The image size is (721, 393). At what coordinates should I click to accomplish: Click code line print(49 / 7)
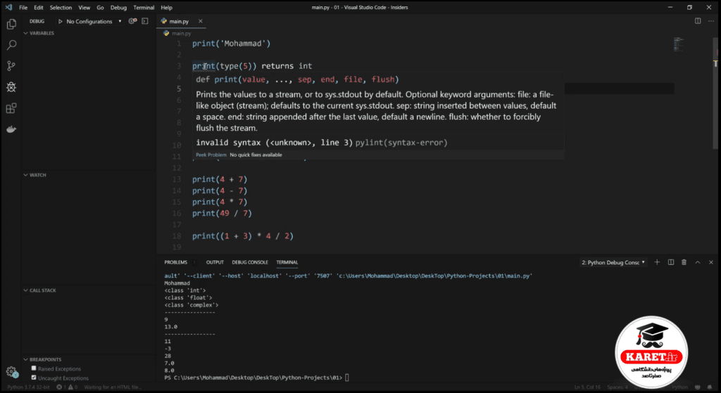(222, 213)
